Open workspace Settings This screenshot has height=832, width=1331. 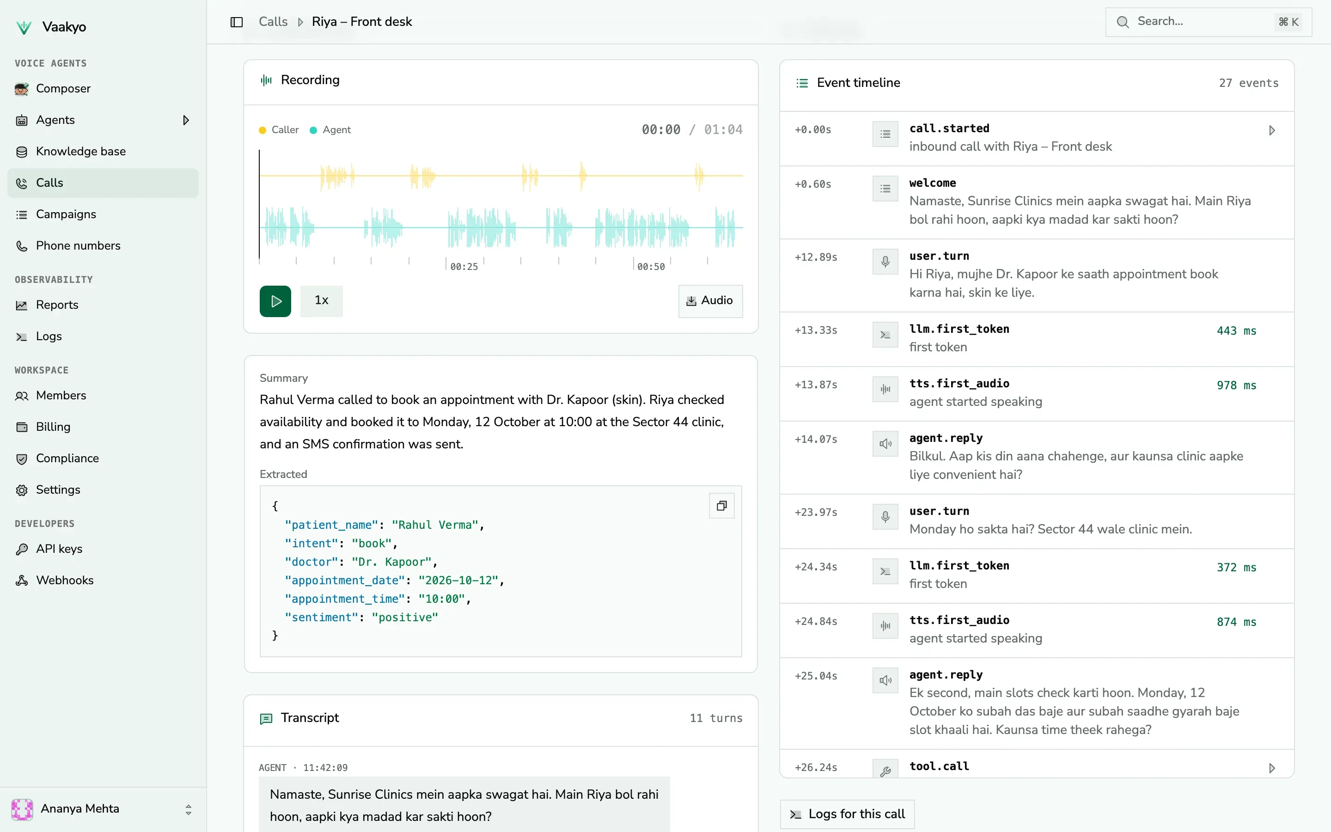103,490
